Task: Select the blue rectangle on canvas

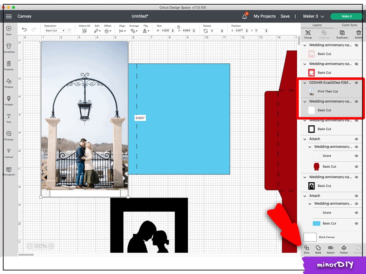Action: click(x=179, y=119)
